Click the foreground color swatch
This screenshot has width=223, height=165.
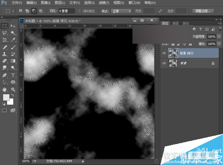pos(6,97)
